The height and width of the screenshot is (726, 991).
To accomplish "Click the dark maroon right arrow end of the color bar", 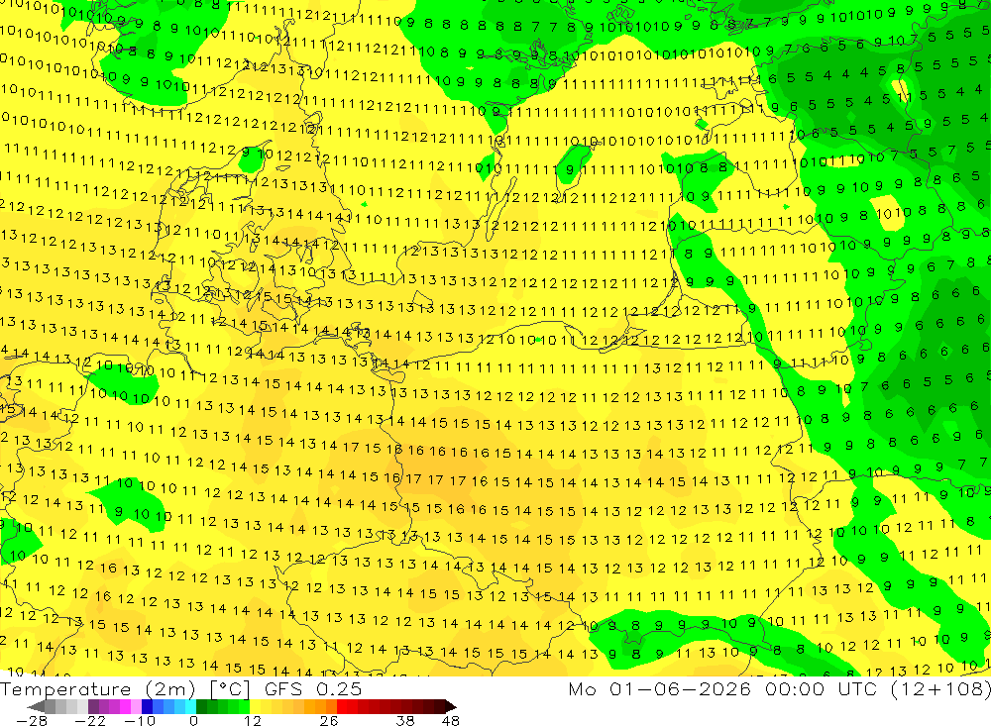I will coord(450,706).
